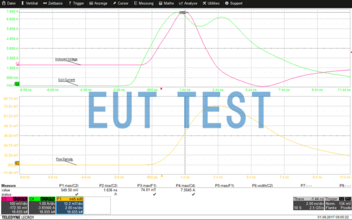Click the Induced Voltage trace label
Image resolution: width=352 pixels, height=220 pixels.
[66, 59]
